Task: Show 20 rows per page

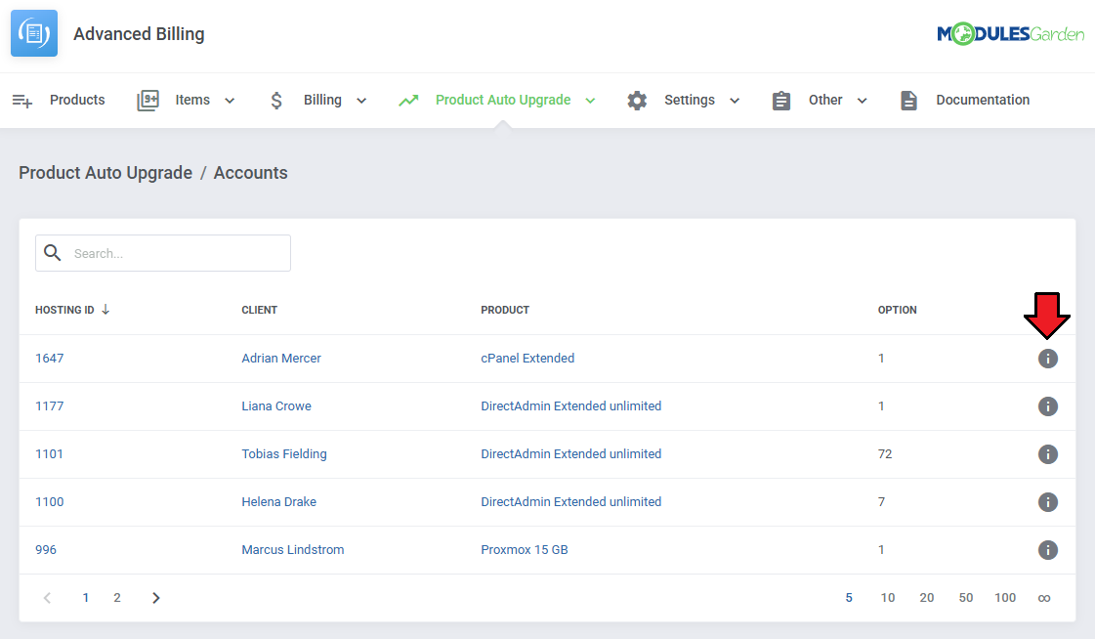Action: (x=927, y=598)
